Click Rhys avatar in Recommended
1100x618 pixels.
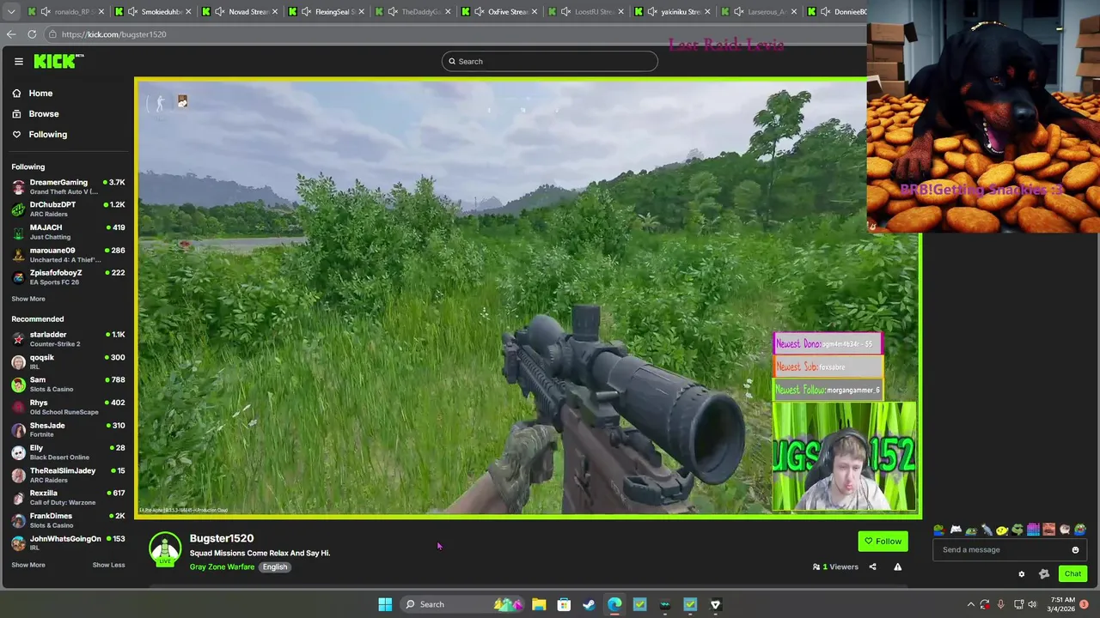[x=18, y=407]
